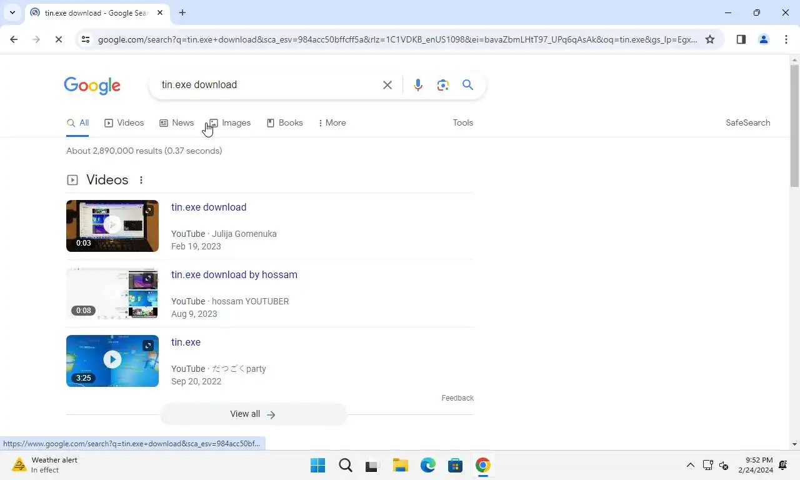Click the scrollbar down arrow
This screenshot has height=480, width=800.
point(794,444)
